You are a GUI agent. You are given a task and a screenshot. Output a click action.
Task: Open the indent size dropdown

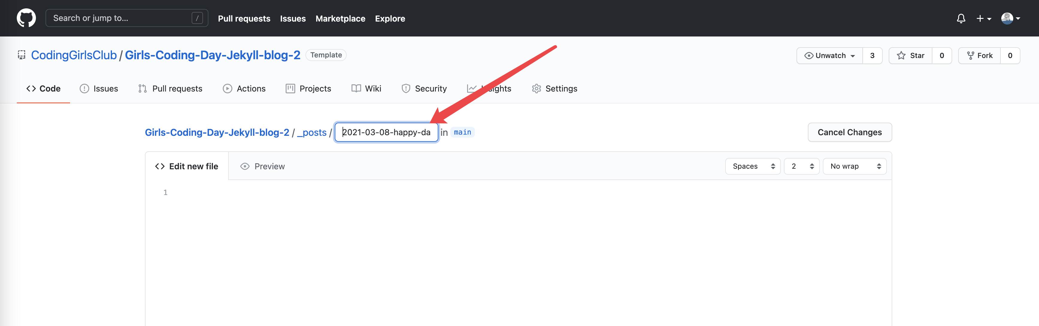click(x=801, y=166)
